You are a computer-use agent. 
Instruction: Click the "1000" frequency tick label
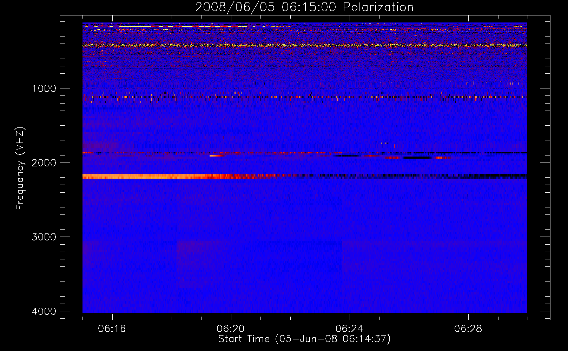(x=44, y=88)
